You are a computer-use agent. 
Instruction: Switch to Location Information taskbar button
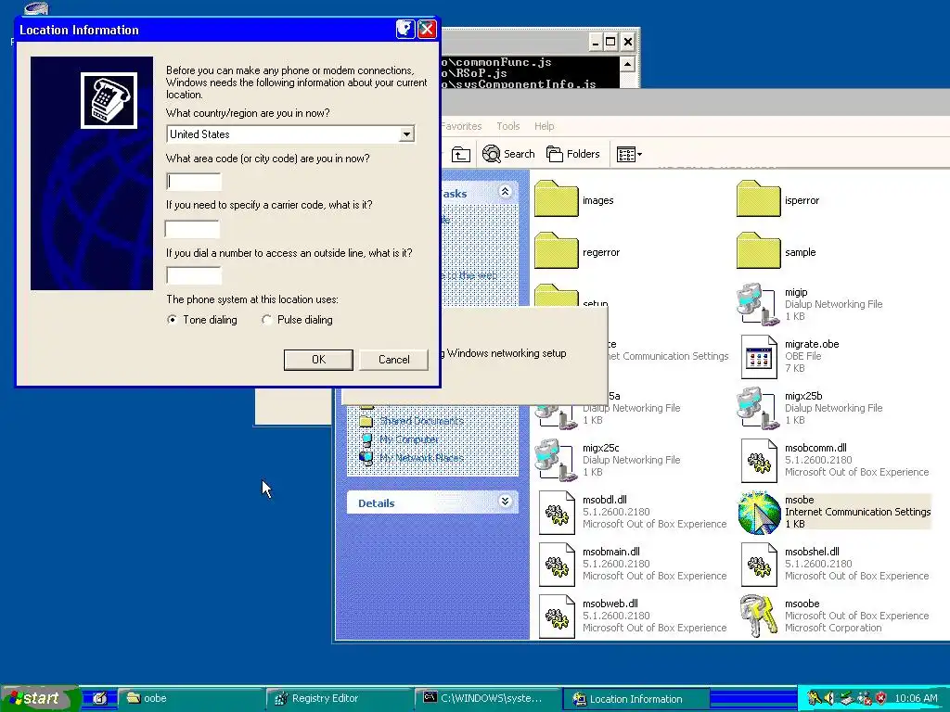pos(635,699)
